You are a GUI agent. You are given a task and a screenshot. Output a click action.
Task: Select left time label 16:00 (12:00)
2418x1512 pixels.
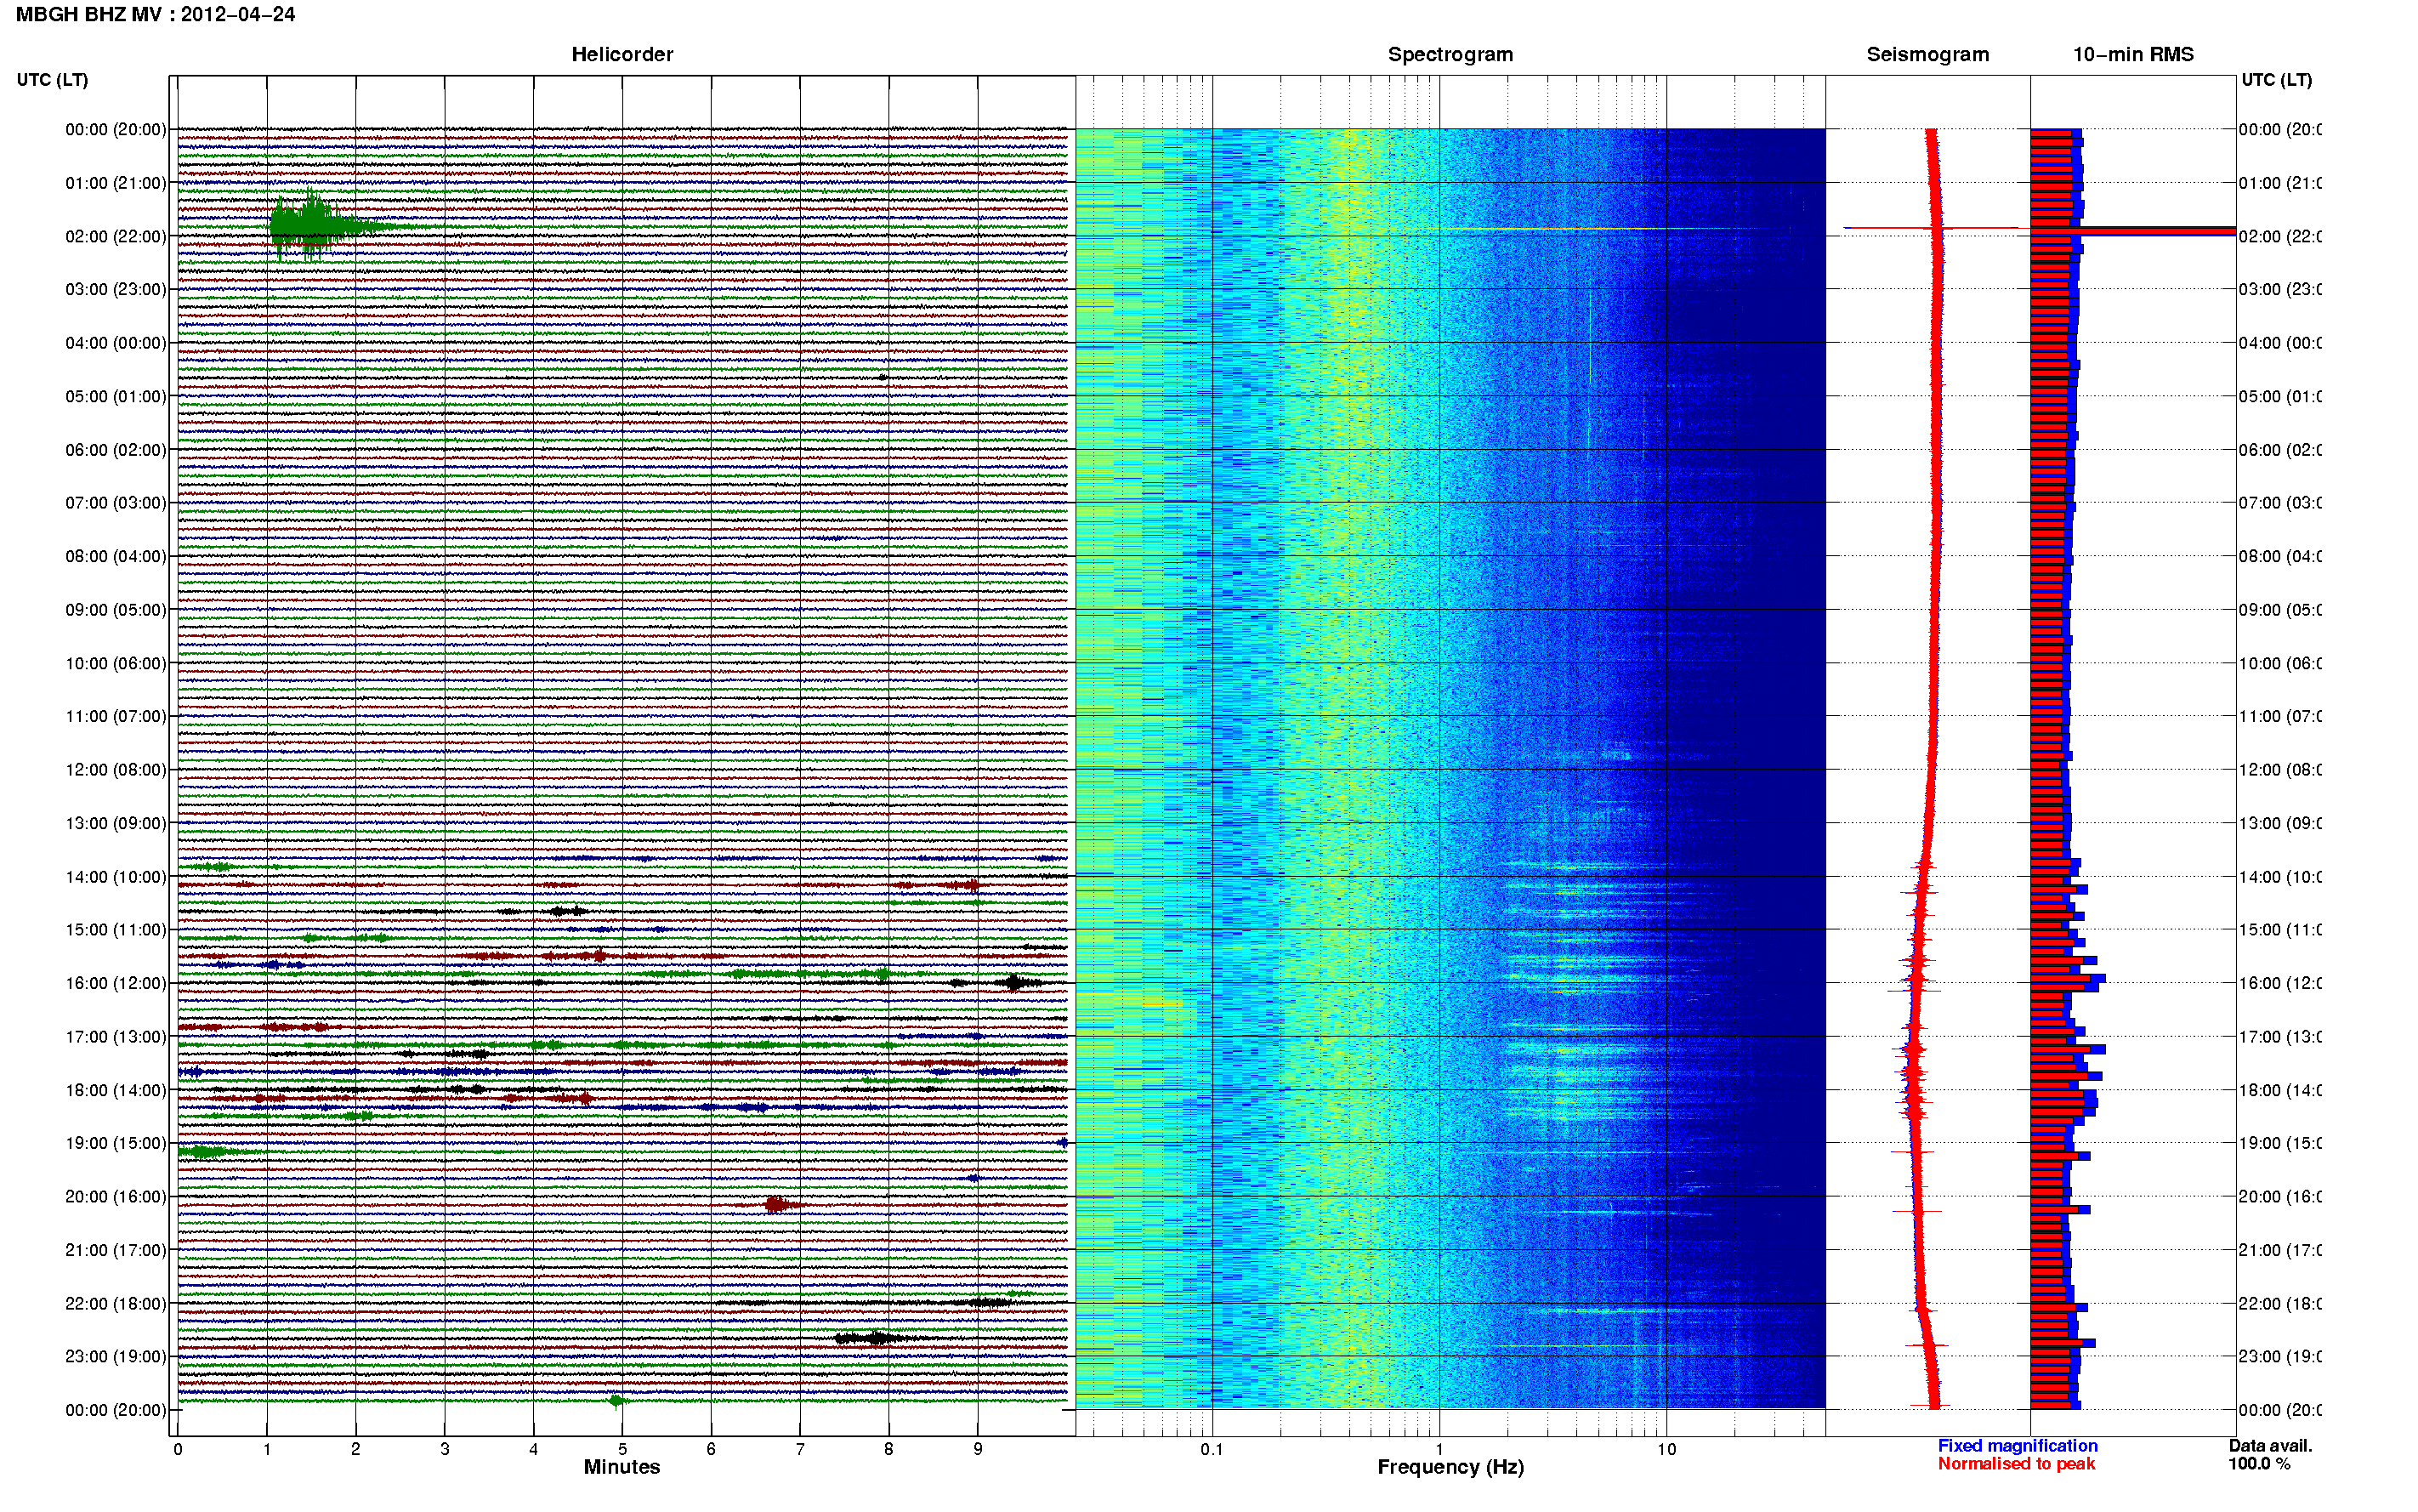click(x=116, y=983)
